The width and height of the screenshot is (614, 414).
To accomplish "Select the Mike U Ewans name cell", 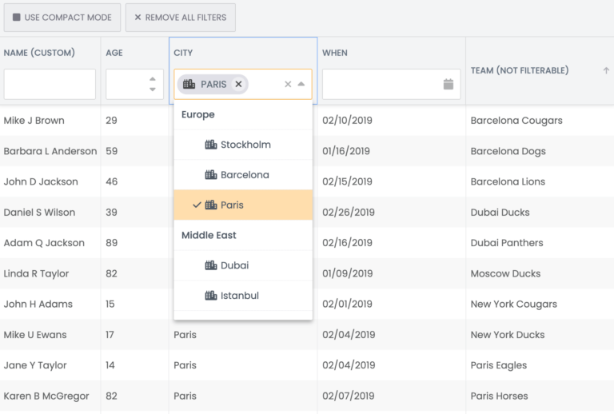I will point(50,335).
